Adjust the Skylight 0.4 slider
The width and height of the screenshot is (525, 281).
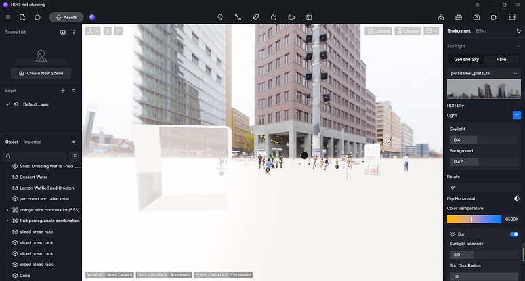[484, 140]
